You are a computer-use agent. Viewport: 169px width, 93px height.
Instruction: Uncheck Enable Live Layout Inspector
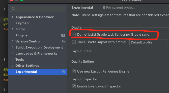(x=74, y=86)
